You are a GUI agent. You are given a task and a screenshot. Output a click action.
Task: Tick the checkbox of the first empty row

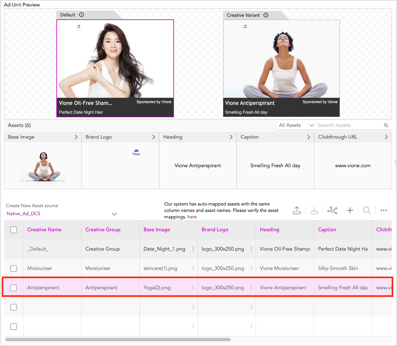(x=14, y=307)
